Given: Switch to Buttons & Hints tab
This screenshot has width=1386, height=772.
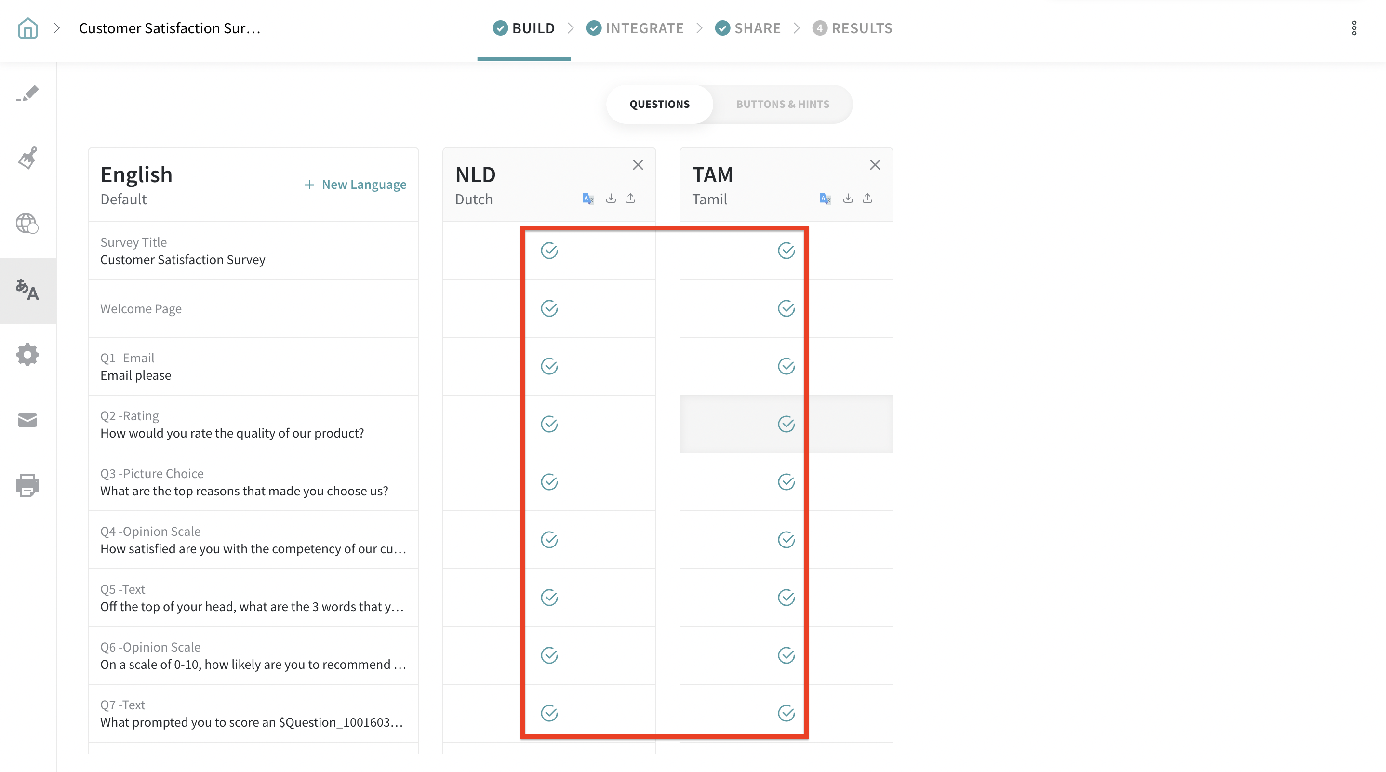Looking at the screenshot, I should [x=782, y=105].
